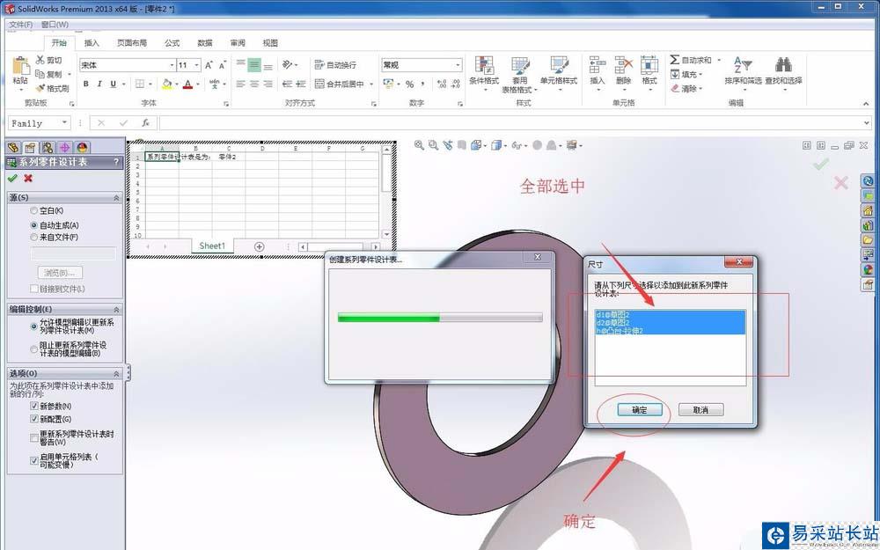880x550 pixels.
Task: Click the Format Painter (格式刷) icon
Action: (x=40, y=88)
